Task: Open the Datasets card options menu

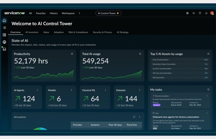Action: [x=139, y=90]
